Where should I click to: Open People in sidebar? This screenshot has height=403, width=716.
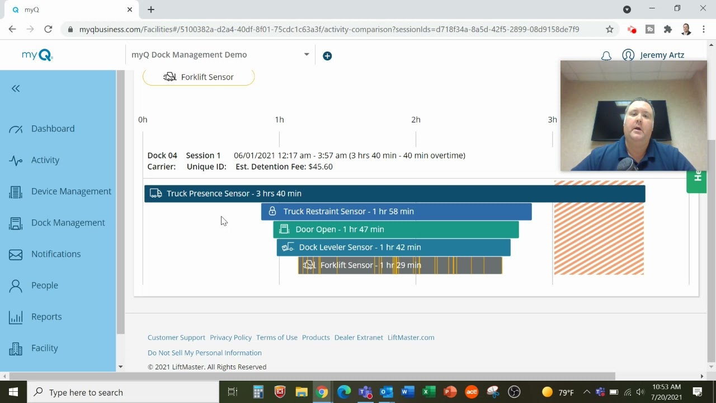click(x=45, y=285)
